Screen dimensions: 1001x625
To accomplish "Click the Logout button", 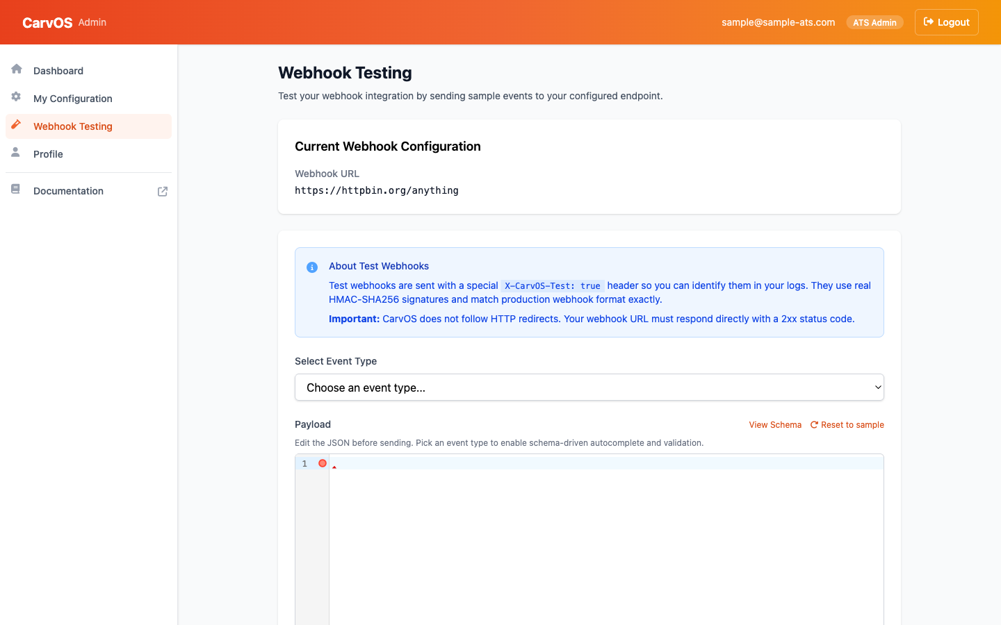I will [946, 22].
